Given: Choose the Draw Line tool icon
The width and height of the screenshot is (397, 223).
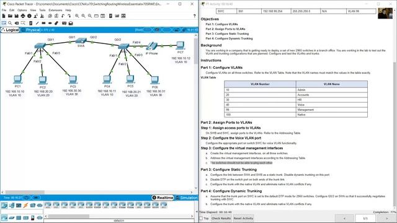Looking at the screenshot, I should [37, 23].
